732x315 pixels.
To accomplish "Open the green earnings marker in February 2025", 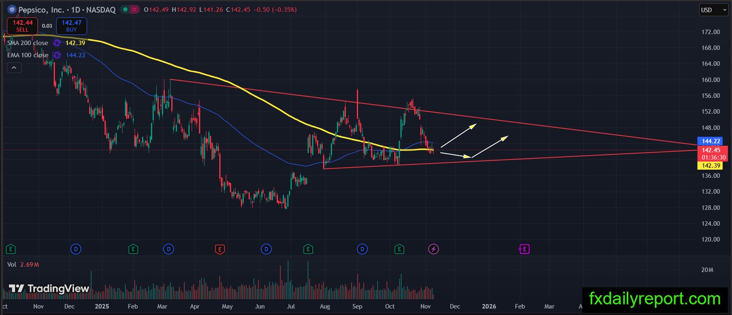I will pos(133,249).
